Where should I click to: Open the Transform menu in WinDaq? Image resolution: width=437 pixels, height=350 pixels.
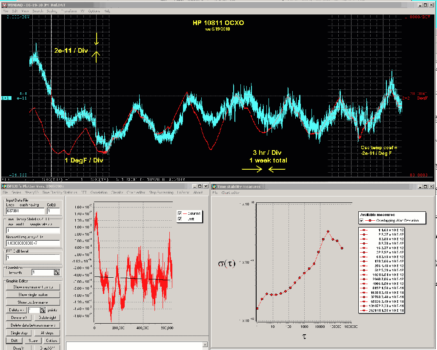69,11
